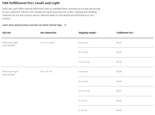155x115 pixels.
Task: Click the 18" x 14" x 8" dimension
Action: pos(46,71)
